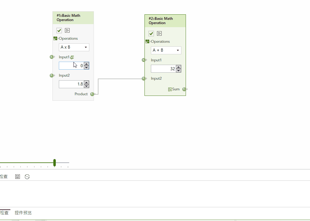
Task: Switch to the 控件预览 tab
Action: (23, 213)
